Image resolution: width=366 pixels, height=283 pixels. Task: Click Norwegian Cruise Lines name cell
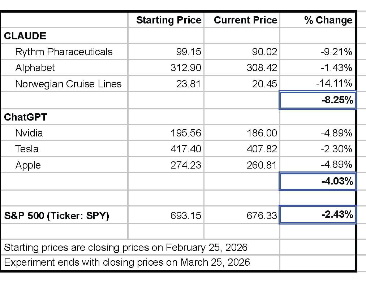[x=68, y=84]
